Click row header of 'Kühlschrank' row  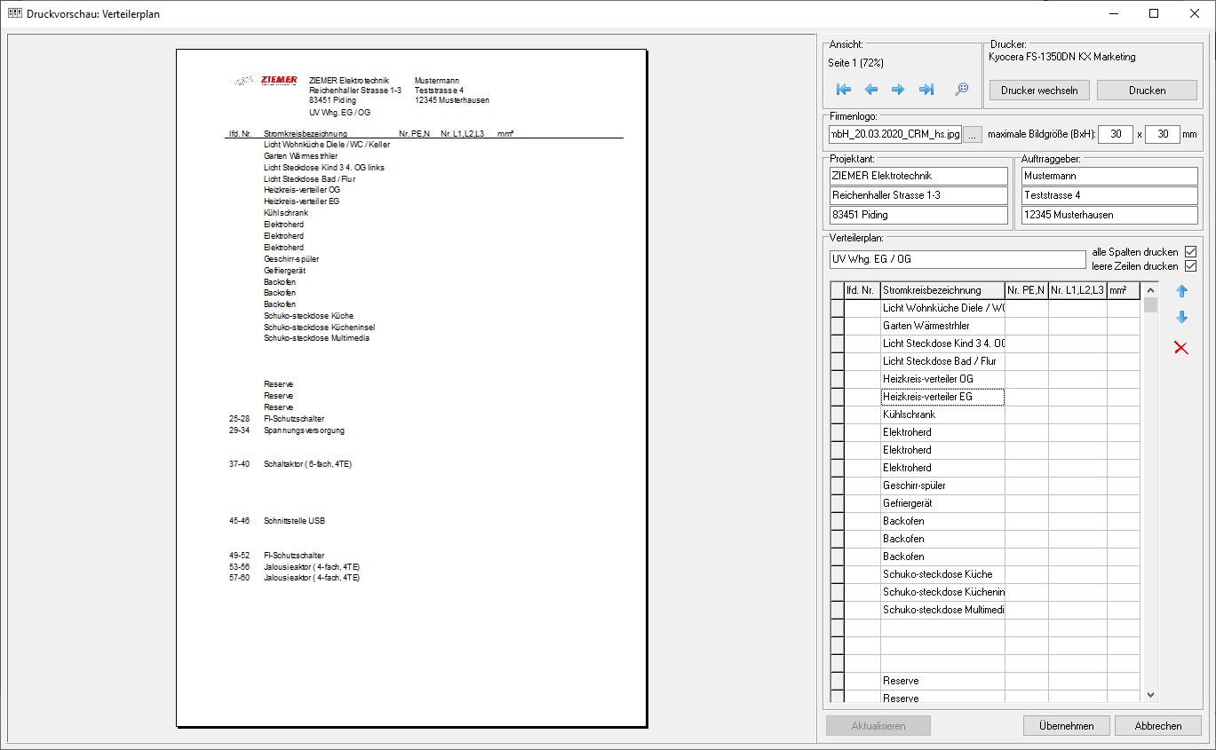(837, 414)
